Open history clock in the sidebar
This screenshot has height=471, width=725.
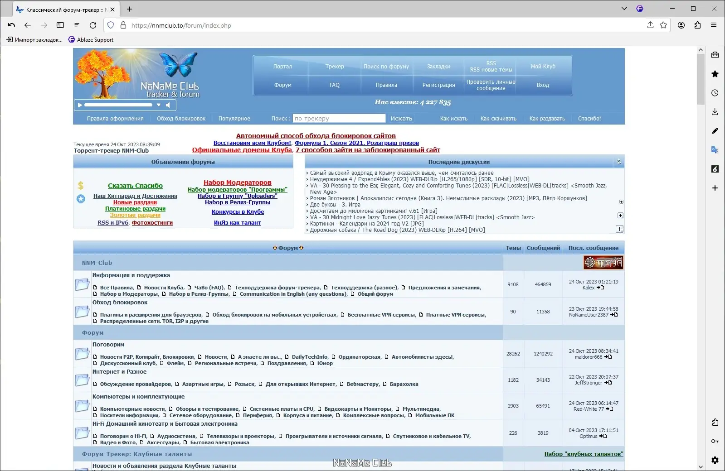[x=715, y=93]
